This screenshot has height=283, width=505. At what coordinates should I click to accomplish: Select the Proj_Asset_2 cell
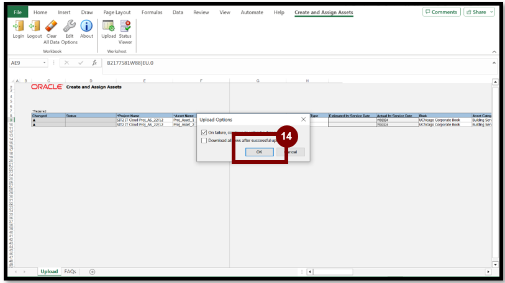coord(184,125)
